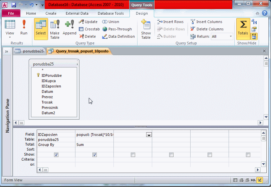Uncheck Show box for popust column
This screenshot has width=271, height=187.
94,155
